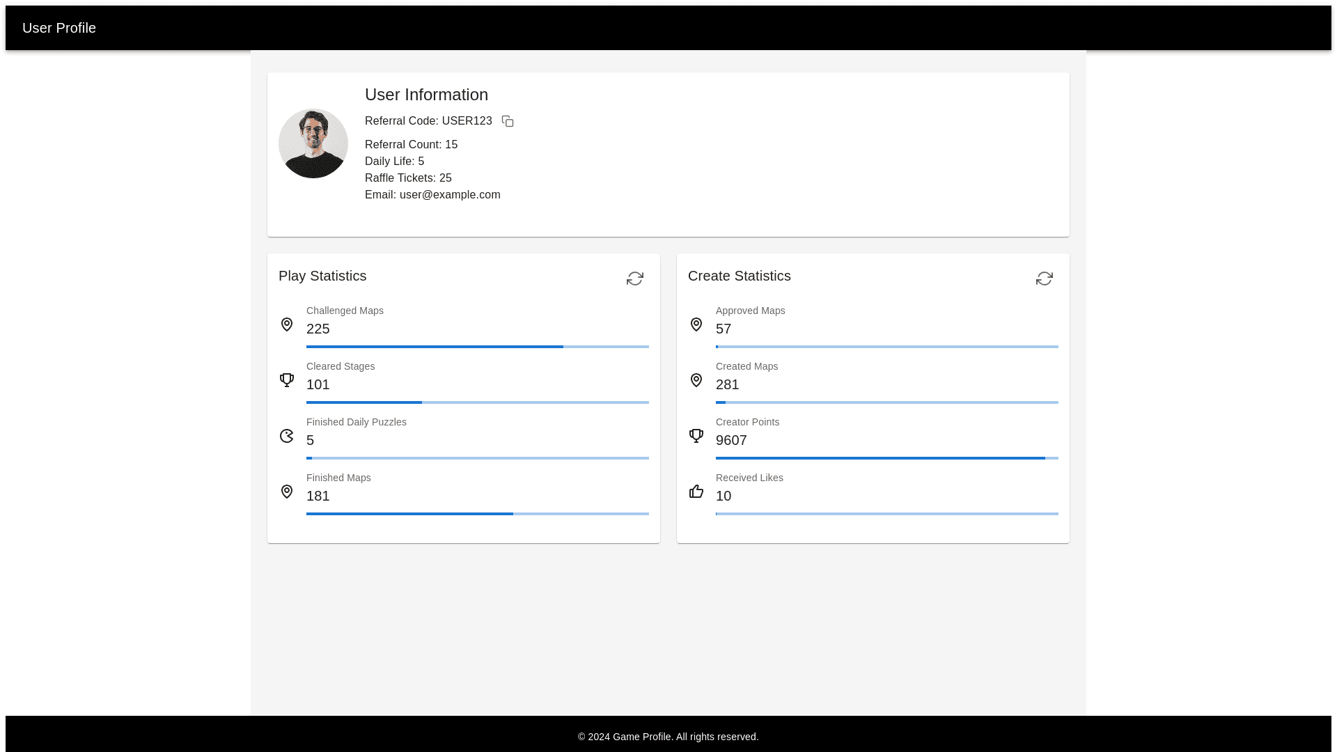
Task: Click the Challenged Maps pin icon
Action: [x=287, y=324]
